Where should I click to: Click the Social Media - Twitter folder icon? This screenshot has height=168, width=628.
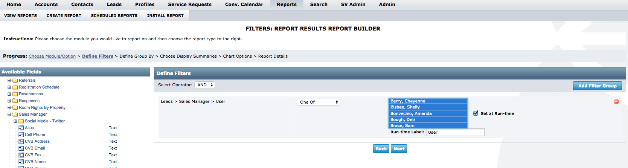[x=21, y=121]
